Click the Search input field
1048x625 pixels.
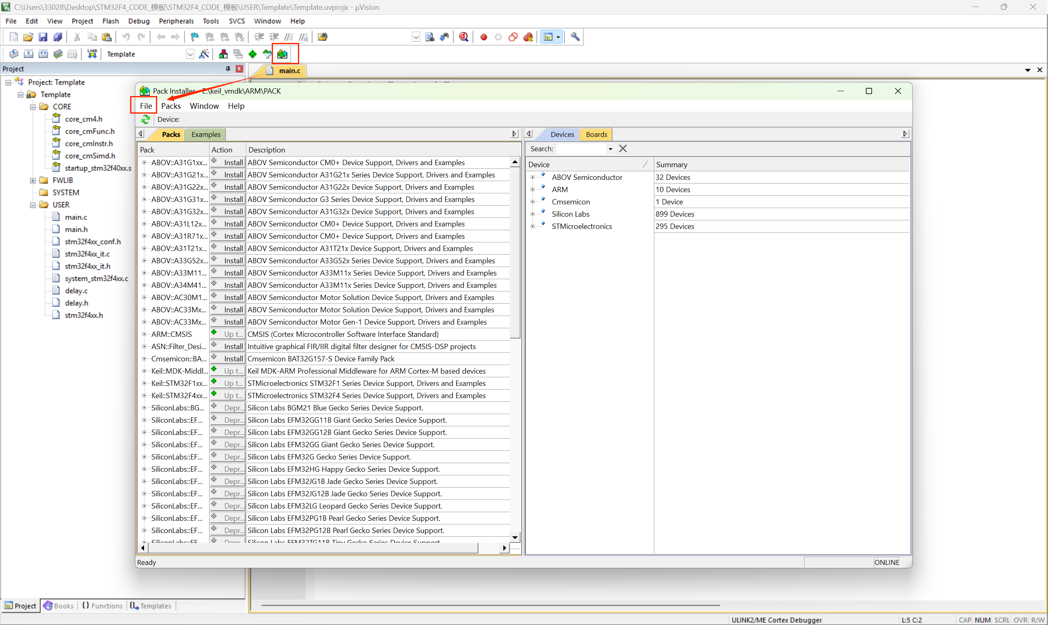tap(581, 149)
